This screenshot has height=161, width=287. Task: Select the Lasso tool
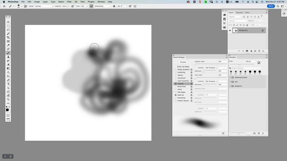point(8,30)
